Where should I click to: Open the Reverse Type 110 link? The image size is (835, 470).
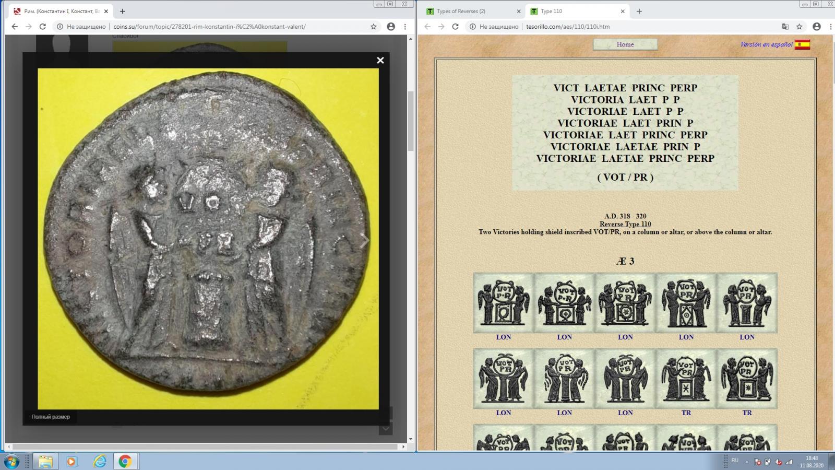coord(625,224)
